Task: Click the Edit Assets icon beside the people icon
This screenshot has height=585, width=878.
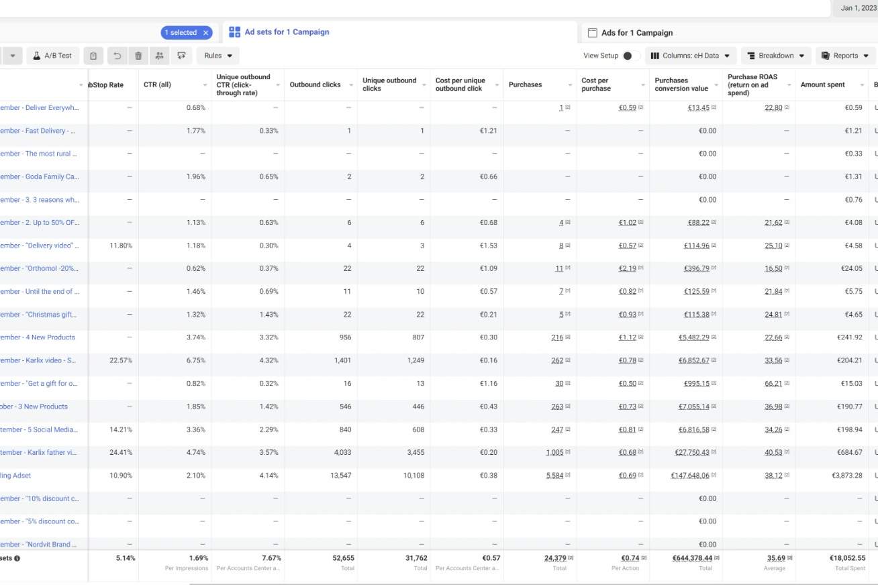Action: pos(181,55)
